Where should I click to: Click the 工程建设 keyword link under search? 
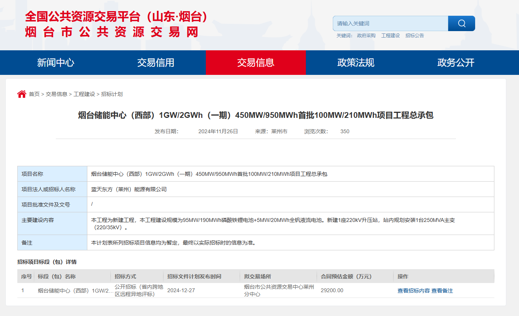[391, 36]
